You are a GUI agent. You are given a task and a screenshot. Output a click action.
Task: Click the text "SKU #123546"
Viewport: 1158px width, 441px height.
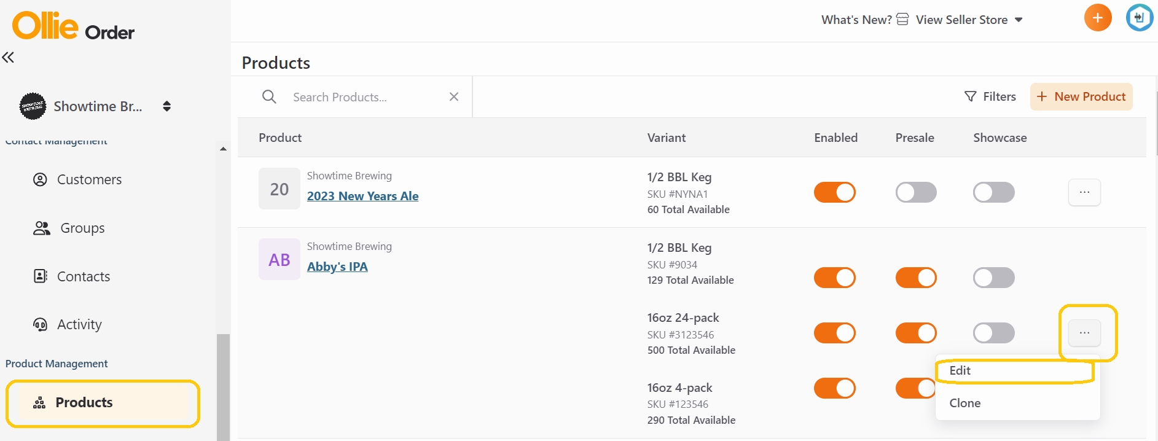click(678, 404)
